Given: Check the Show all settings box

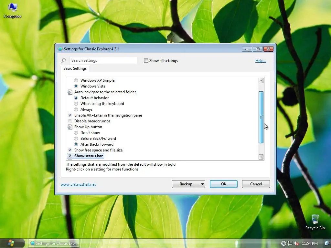Looking at the screenshot, I should 146,60.
